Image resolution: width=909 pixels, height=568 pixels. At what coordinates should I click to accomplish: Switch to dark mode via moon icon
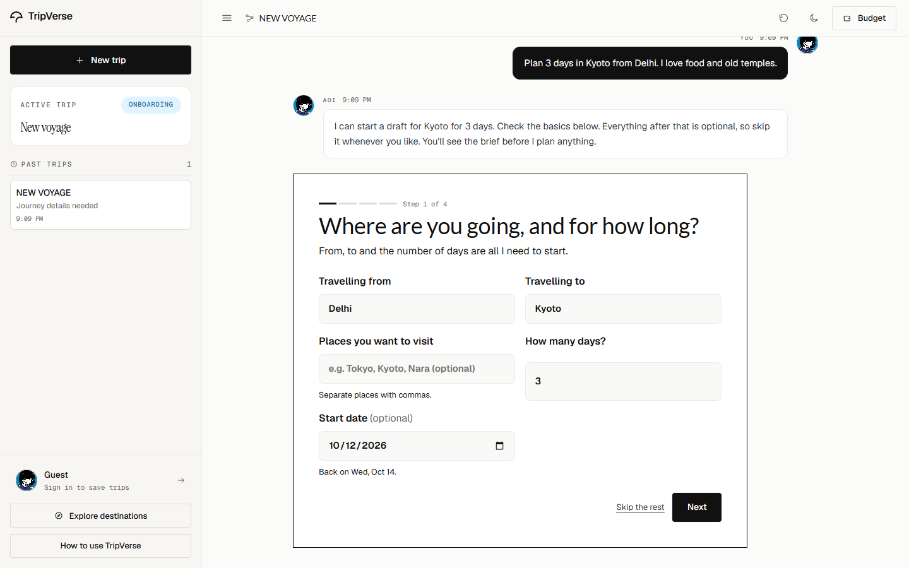814,18
